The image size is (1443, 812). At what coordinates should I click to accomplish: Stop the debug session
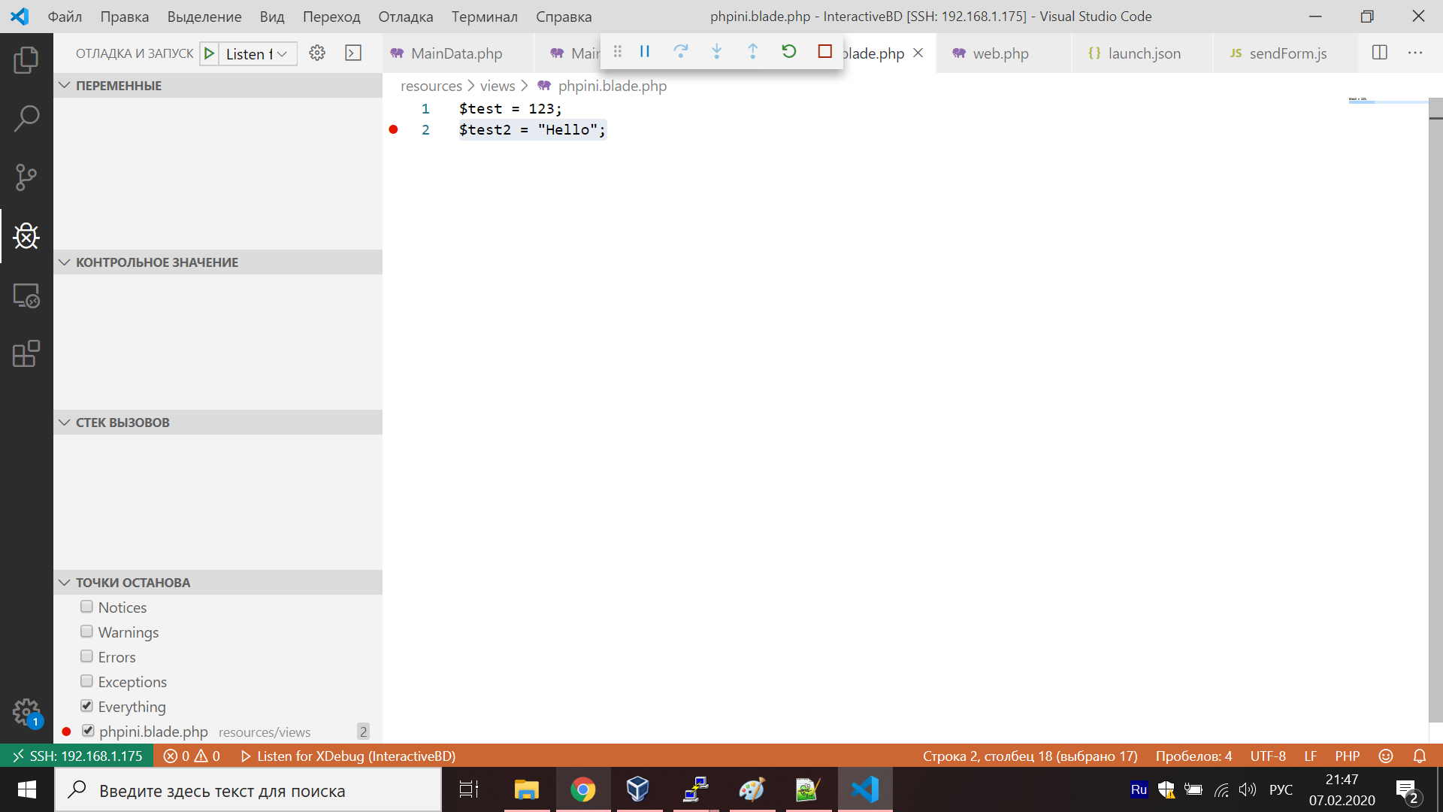pyautogui.click(x=825, y=51)
